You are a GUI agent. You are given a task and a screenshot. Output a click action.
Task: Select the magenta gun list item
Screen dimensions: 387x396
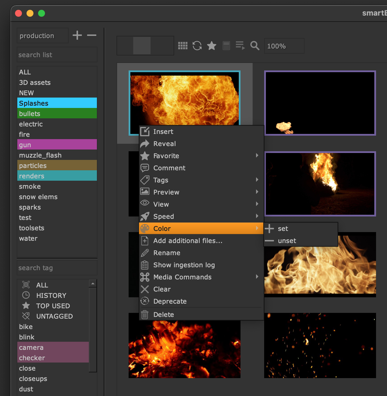tap(57, 145)
